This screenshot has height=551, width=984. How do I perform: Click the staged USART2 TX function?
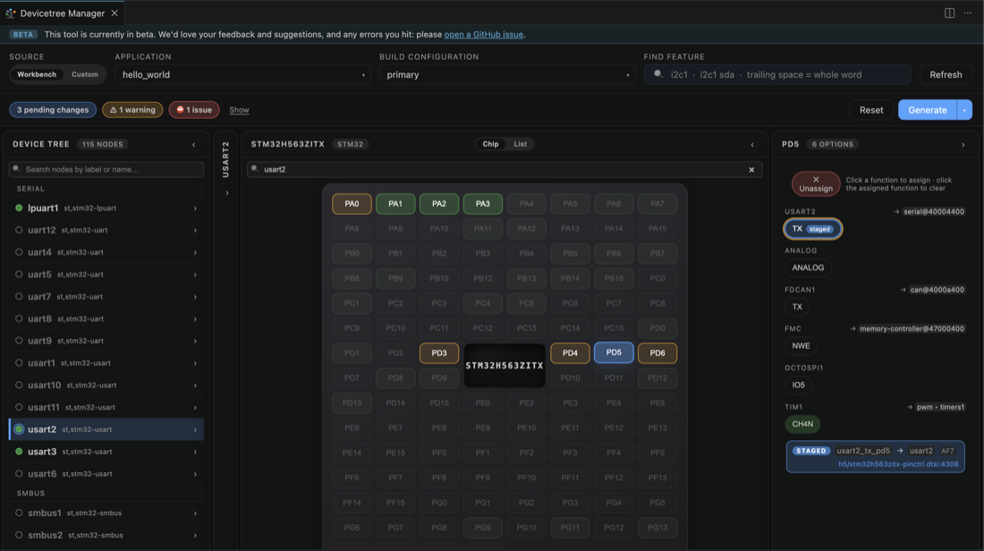pos(812,229)
